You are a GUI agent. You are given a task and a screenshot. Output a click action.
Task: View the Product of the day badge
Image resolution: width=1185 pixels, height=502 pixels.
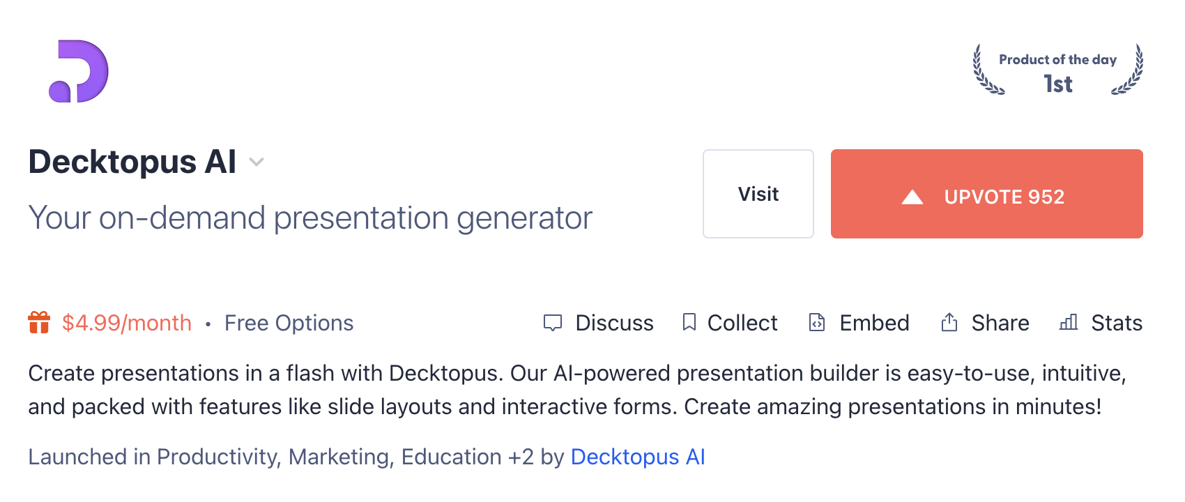pyautogui.click(x=1057, y=71)
